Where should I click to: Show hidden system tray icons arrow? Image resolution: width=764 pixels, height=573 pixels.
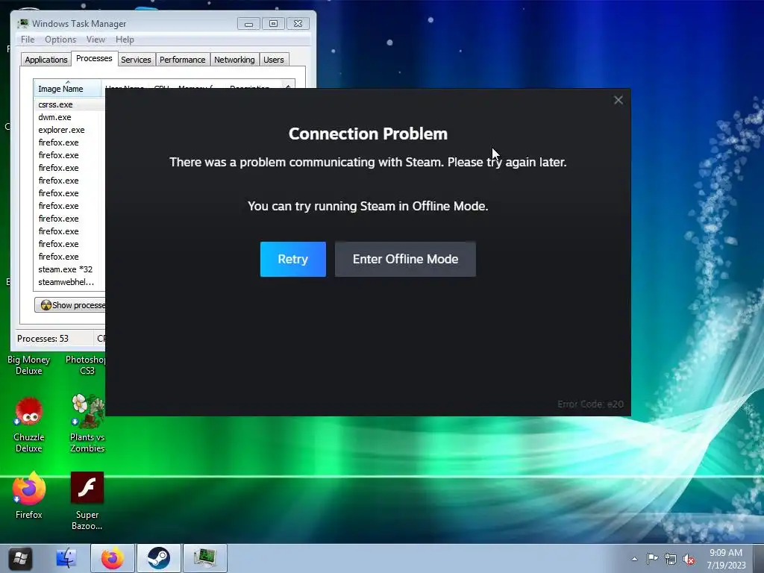click(x=634, y=559)
